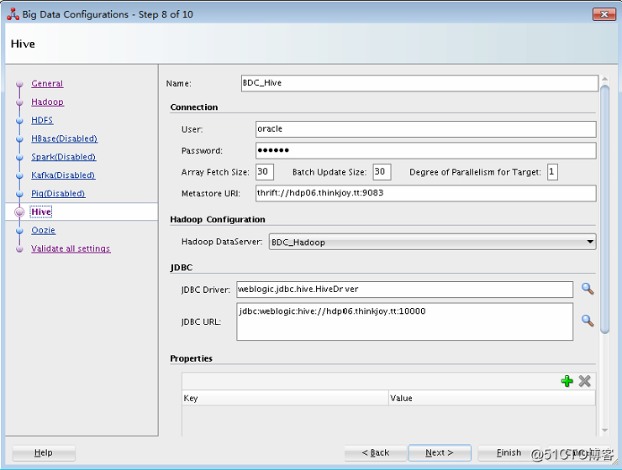
Task: Click the scrollbar down arrow
Action: pos(604,430)
